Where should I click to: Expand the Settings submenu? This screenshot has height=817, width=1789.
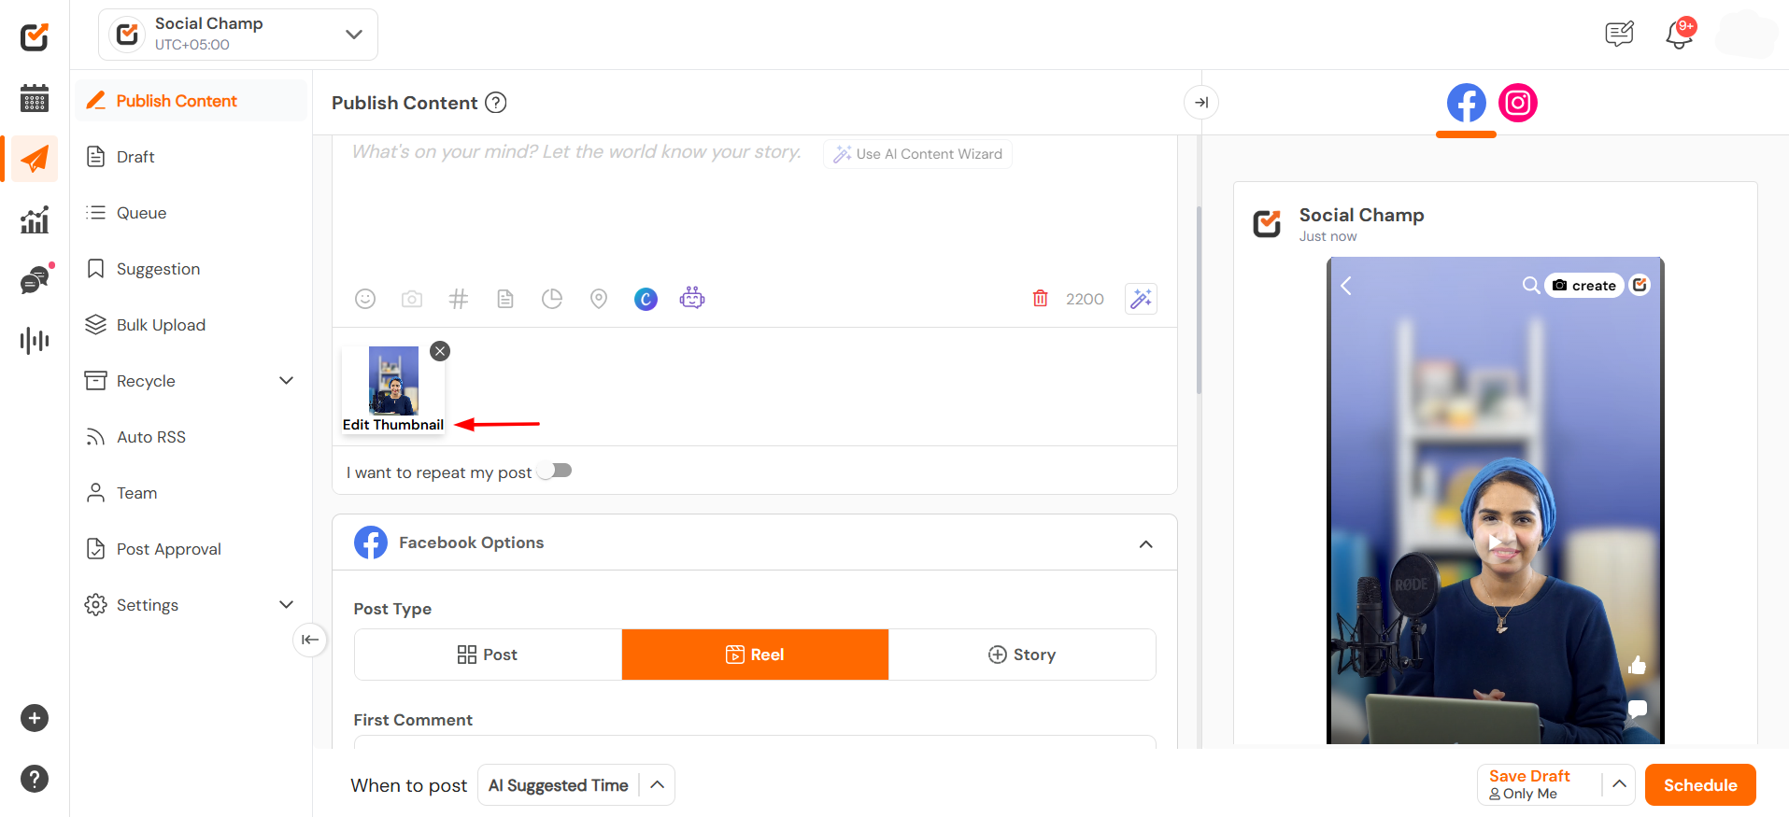286,605
